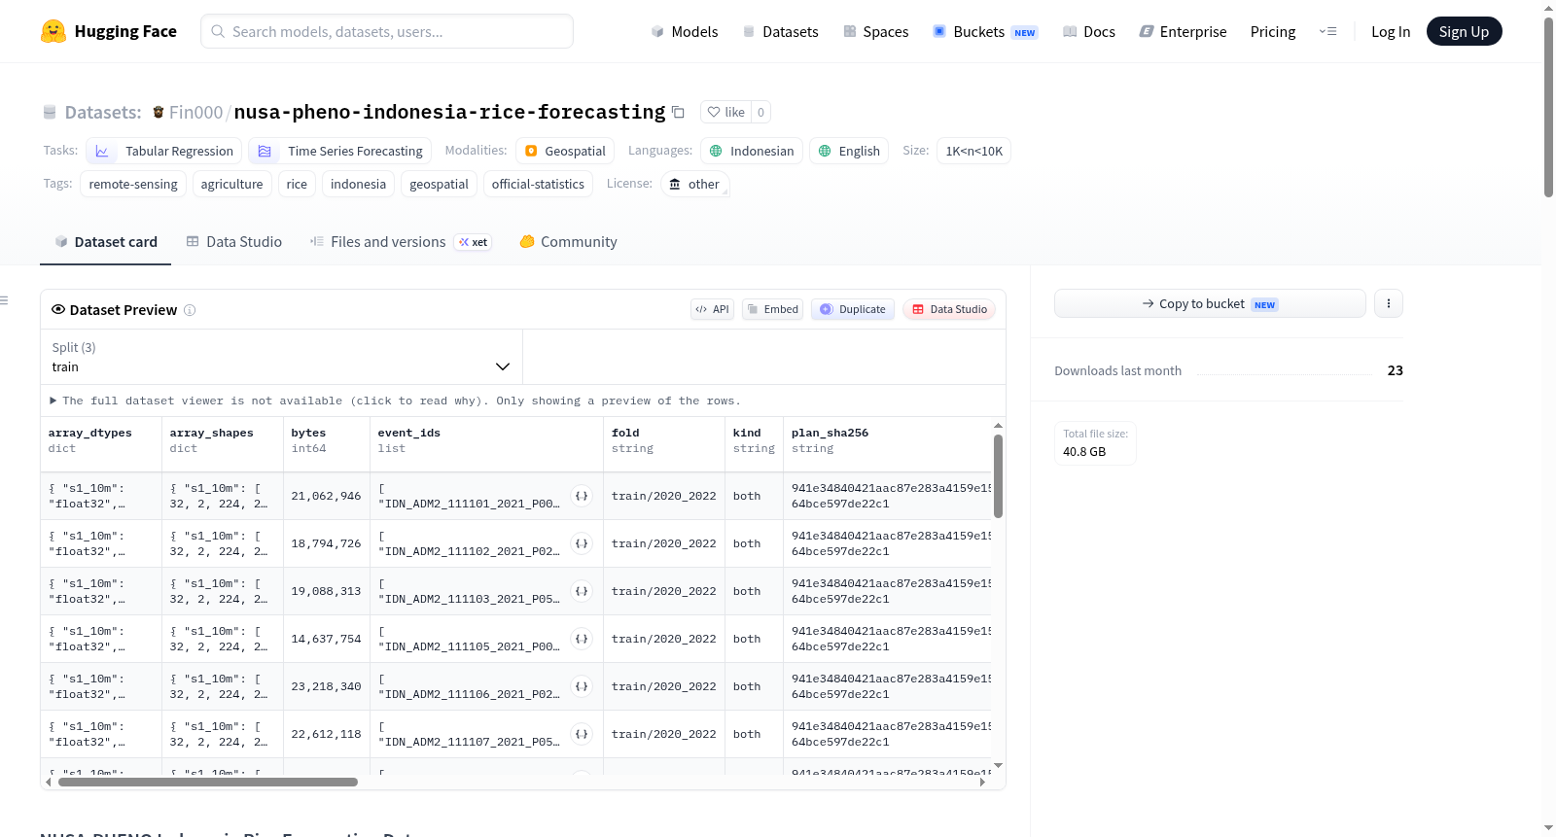Click the info icon beside Dataset Preview
The image size is (1556, 837).
pyautogui.click(x=190, y=310)
